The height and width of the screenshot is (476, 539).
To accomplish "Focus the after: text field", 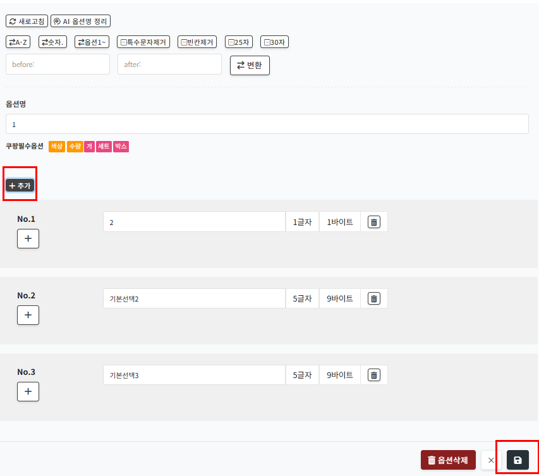I will [169, 64].
